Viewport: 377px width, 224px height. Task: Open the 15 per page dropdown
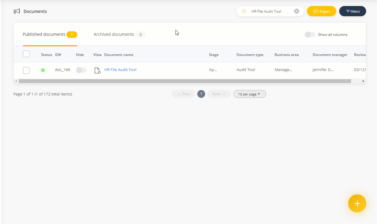250,94
